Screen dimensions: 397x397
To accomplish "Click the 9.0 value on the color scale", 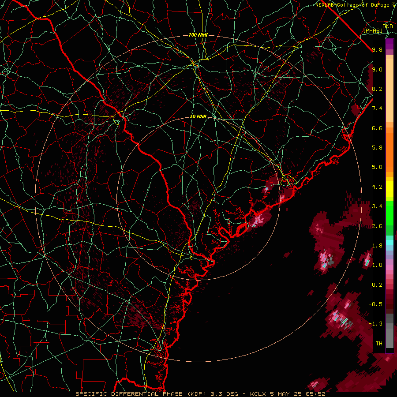I will tap(377, 69).
